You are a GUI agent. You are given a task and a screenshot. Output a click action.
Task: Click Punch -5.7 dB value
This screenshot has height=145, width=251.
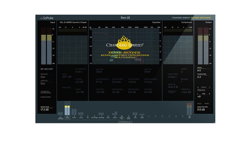tap(80, 92)
